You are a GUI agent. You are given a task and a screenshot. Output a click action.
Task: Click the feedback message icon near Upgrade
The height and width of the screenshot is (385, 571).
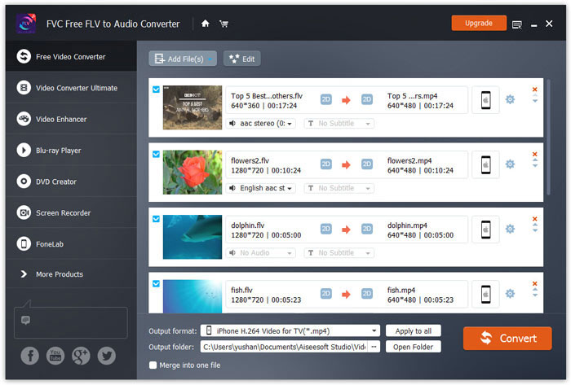pos(516,24)
